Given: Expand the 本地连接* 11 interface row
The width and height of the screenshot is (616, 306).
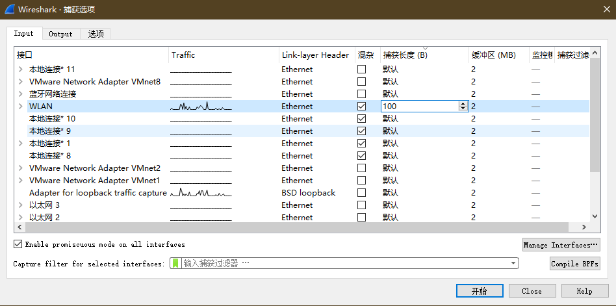Looking at the screenshot, I should 21,70.
